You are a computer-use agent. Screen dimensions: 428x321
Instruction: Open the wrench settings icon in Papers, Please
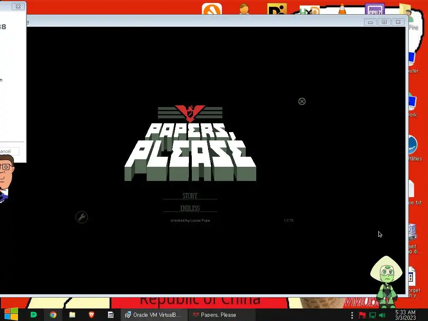(82, 217)
